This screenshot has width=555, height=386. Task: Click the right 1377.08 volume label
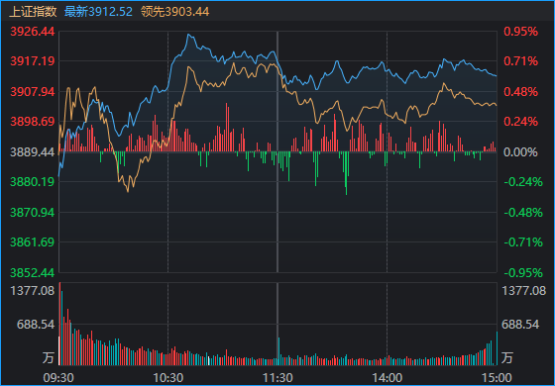(524, 291)
